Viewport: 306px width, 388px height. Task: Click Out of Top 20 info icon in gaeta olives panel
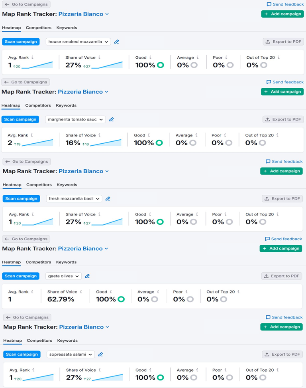tap(238, 292)
